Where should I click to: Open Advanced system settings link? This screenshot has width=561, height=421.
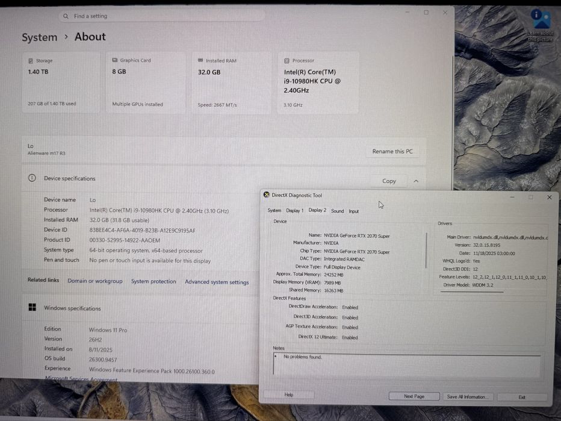coord(217,282)
